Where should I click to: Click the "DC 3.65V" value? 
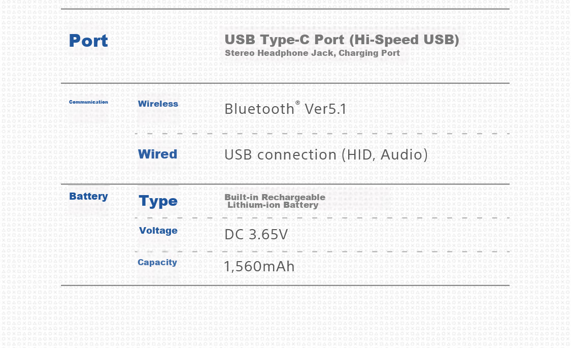[x=256, y=235]
